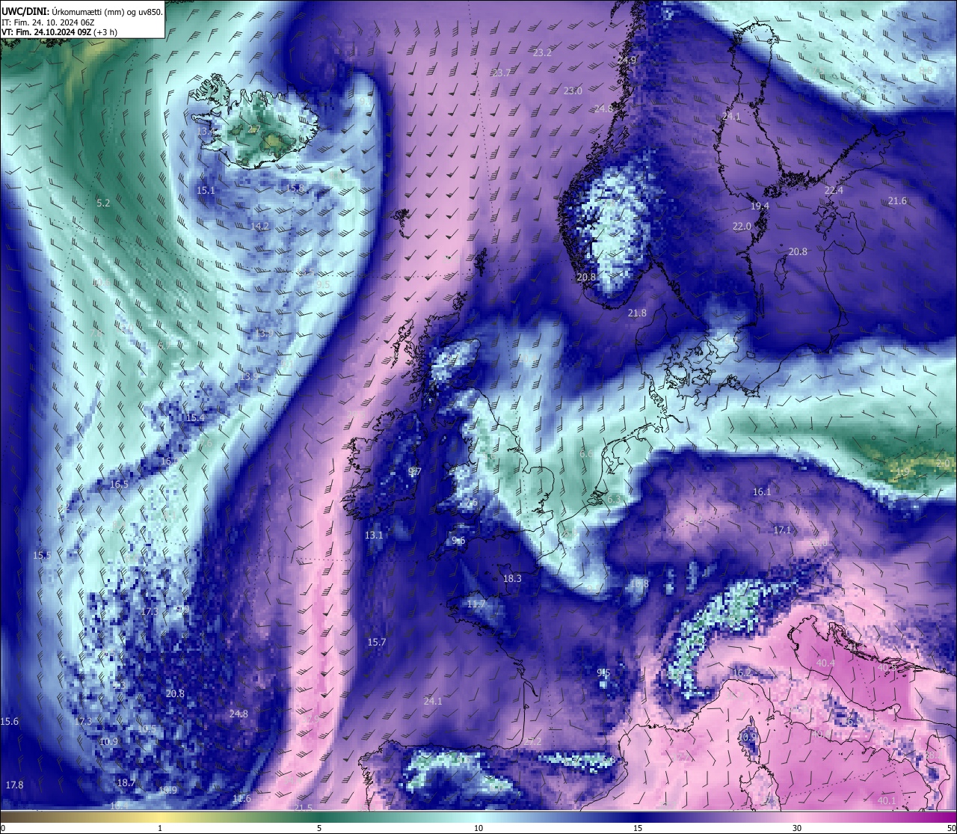Click the color scale at tick 10
The width and height of the screenshot is (957, 834).
pyautogui.click(x=478, y=827)
